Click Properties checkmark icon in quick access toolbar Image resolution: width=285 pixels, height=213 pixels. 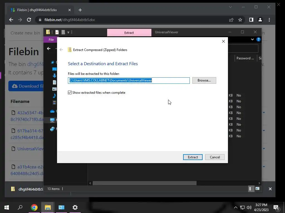(57, 32)
